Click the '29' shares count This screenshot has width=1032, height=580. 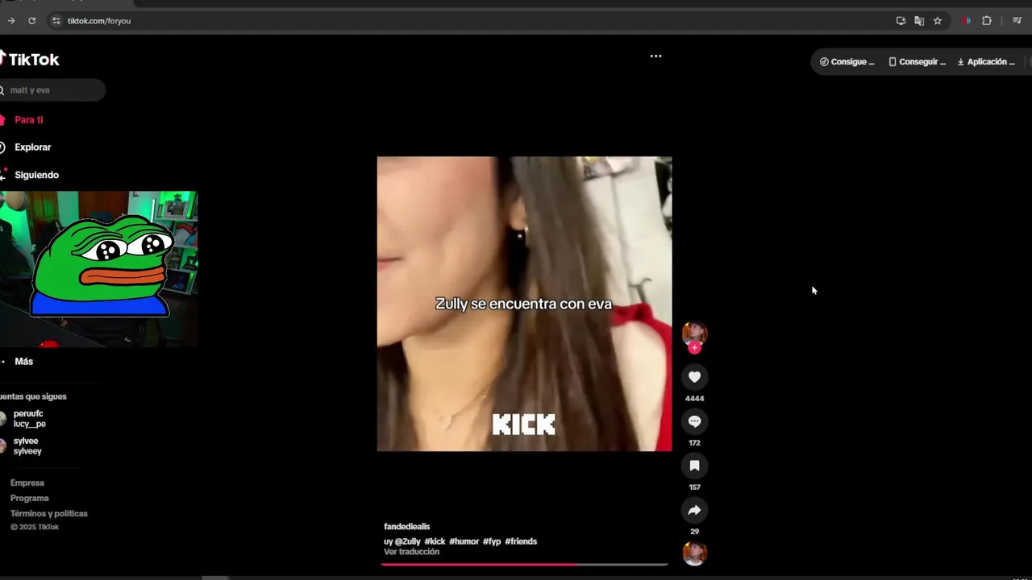click(694, 532)
